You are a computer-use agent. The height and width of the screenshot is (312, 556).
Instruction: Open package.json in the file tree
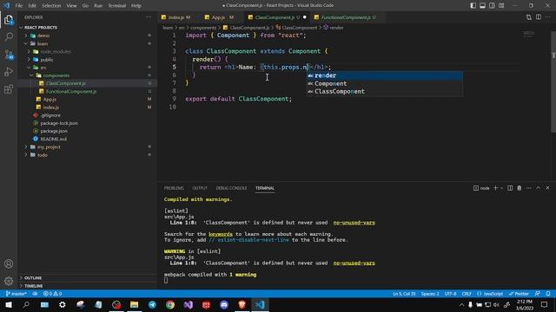(87, 131)
